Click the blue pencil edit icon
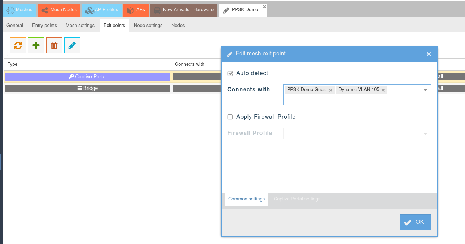This screenshot has height=244, width=465. [72, 45]
